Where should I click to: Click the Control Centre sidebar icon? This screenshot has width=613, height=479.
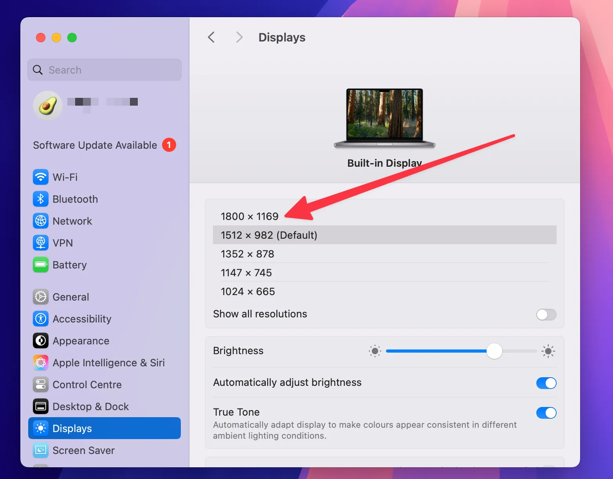[x=41, y=384]
